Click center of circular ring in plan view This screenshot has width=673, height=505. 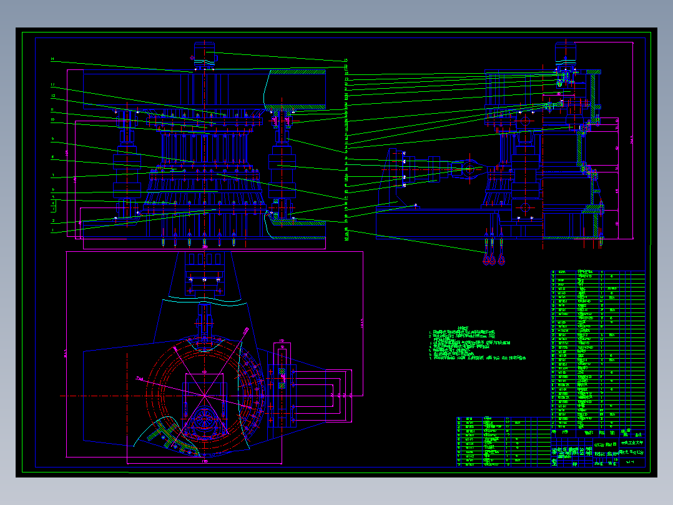point(204,396)
